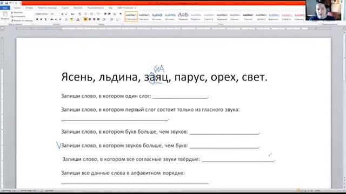This screenshot has height=194, width=346.
Task: Open the Файл tab
Action: coord(5,8)
